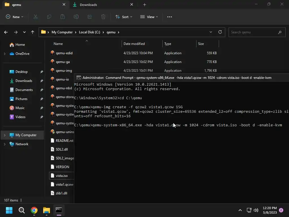The width and height of the screenshot is (289, 217).
Task: Open Windows Start menu
Action: [9, 210]
